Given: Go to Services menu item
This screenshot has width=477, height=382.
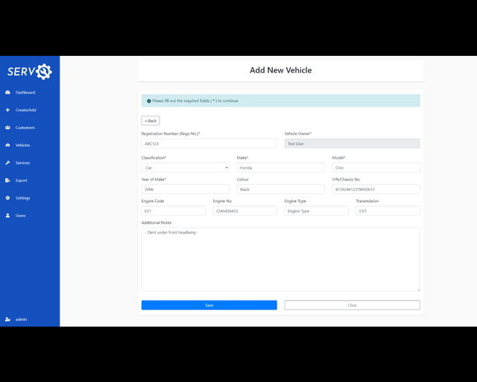Looking at the screenshot, I should click(23, 163).
